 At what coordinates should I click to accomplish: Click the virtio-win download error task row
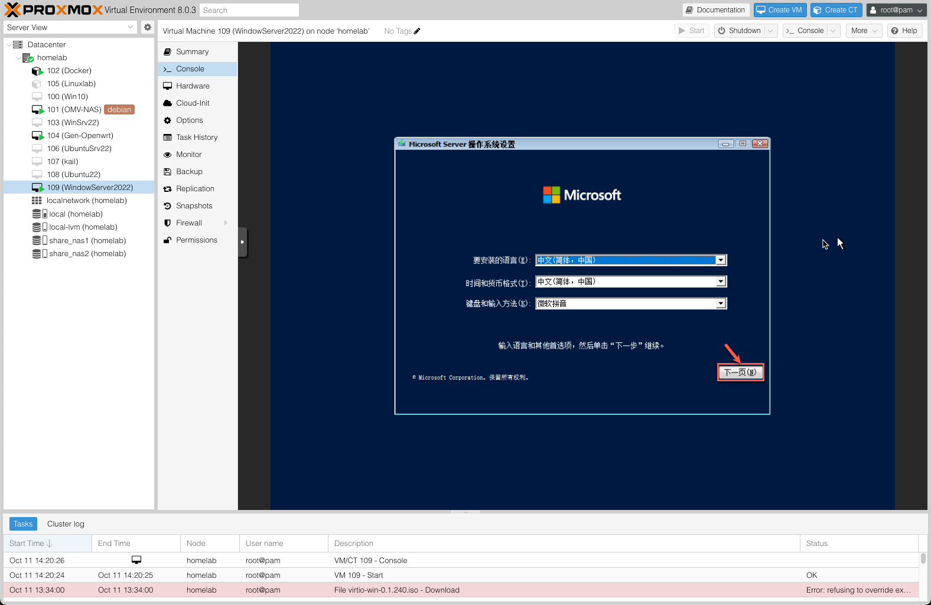coord(461,590)
